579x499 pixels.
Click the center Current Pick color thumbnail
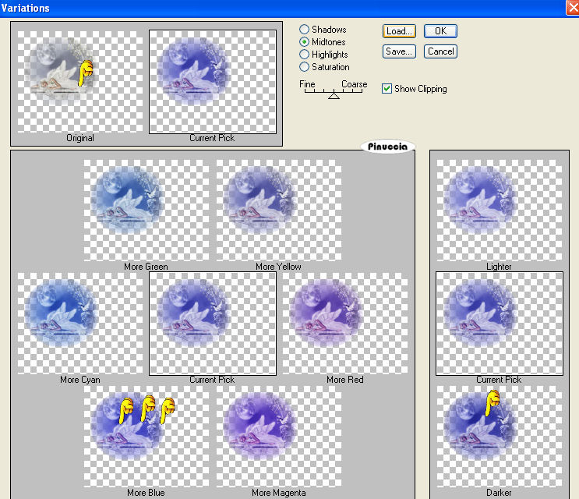pos(213,324)
